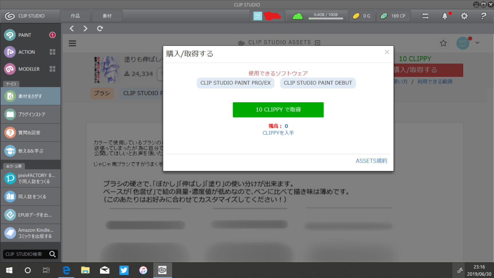Switch to the 作品 tab
Viewport: 494px width, 278px height.
click(75, 16)
